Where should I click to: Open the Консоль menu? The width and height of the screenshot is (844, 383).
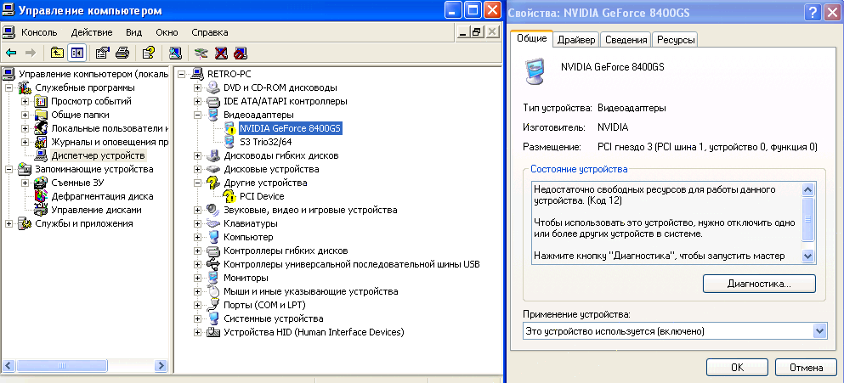coord(39,32)
